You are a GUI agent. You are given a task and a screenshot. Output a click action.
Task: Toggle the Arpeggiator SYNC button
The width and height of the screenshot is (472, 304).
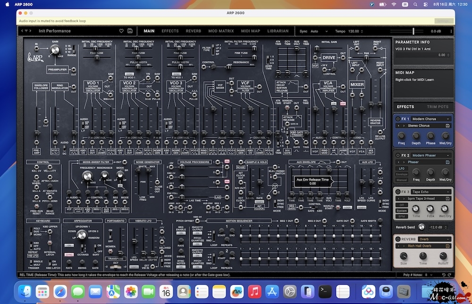69,255
